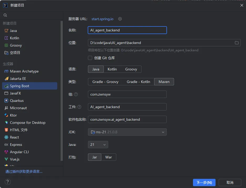Viewport: 246px width, 188px height.
Task: Click the Vue.js icon
Action: pos(6,159)
